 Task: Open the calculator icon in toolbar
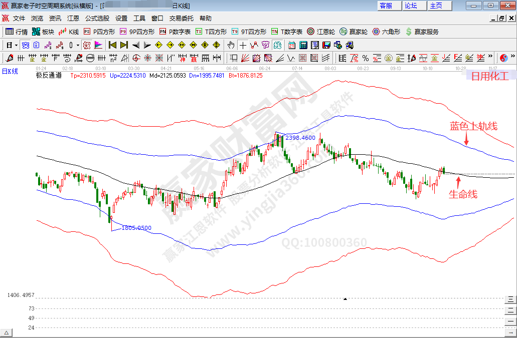(303, 45)
